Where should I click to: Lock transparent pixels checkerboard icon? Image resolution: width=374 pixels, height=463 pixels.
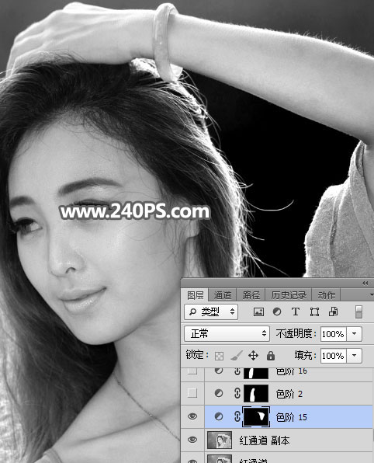coord(219,356)
